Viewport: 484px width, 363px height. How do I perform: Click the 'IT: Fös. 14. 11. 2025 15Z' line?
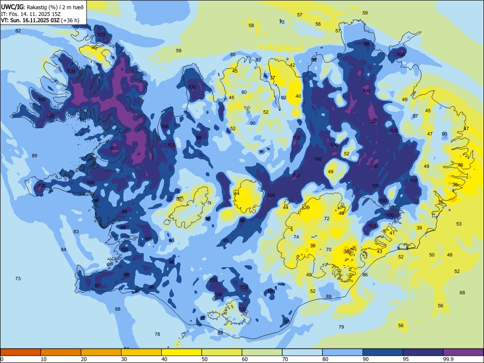30,14
